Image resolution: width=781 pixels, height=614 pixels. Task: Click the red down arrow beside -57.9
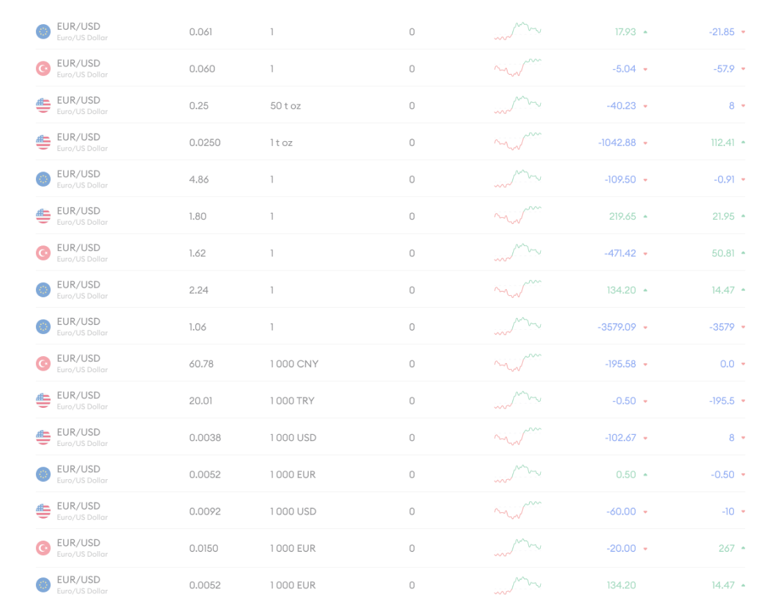point(743,69)
